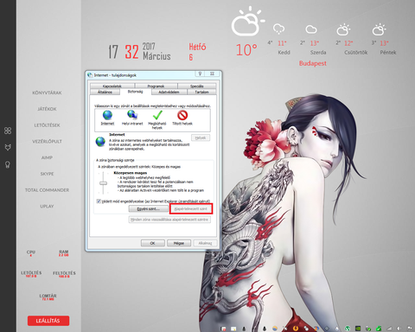This screenshot has width=415, height=332.
Task: Click the CPU usage meter
Action: pos(31,253)
